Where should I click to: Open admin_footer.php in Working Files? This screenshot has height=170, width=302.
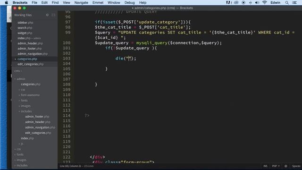(29, 49)
